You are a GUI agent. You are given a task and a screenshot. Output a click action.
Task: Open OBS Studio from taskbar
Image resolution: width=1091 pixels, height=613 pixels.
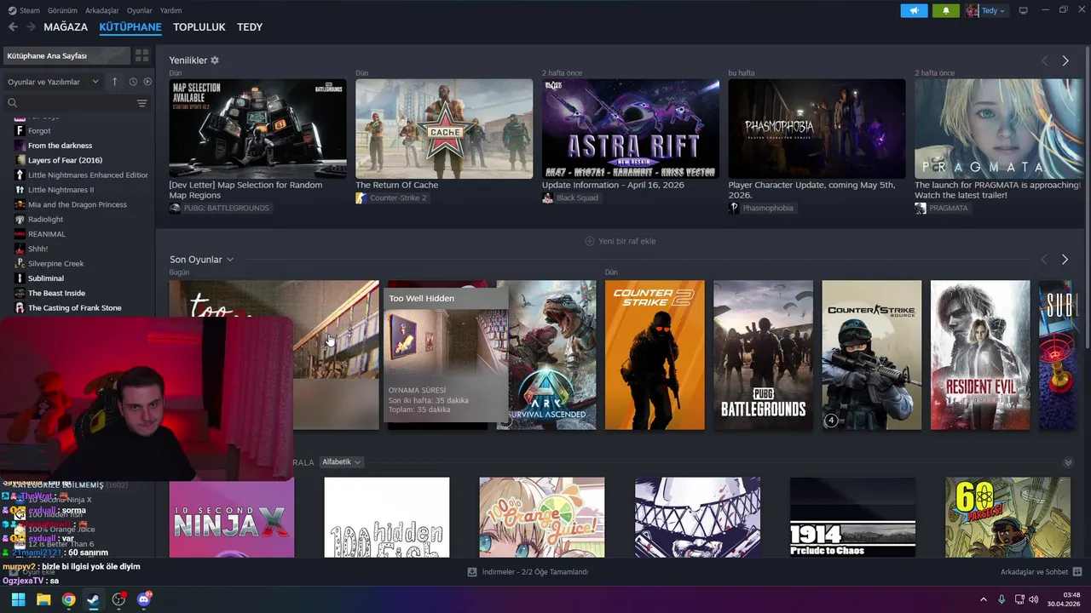pos(118,599)
